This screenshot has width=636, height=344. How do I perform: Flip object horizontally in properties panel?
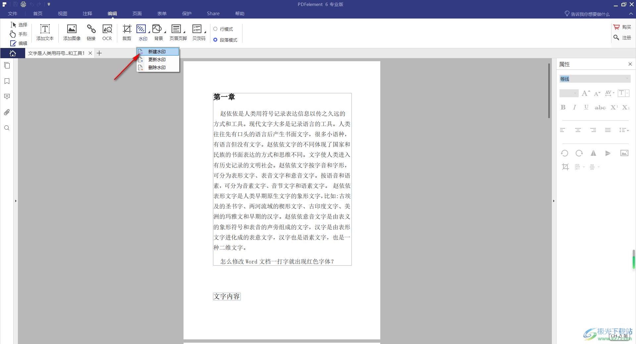pos(593,153)
